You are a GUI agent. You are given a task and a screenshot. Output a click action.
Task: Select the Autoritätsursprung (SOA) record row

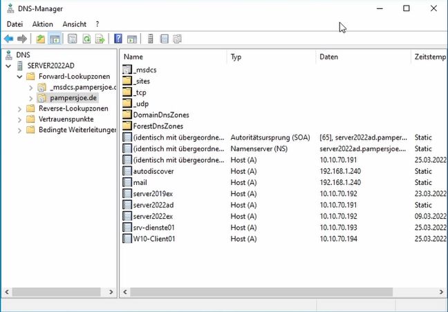pyautogui.click(x=284, y=137)
